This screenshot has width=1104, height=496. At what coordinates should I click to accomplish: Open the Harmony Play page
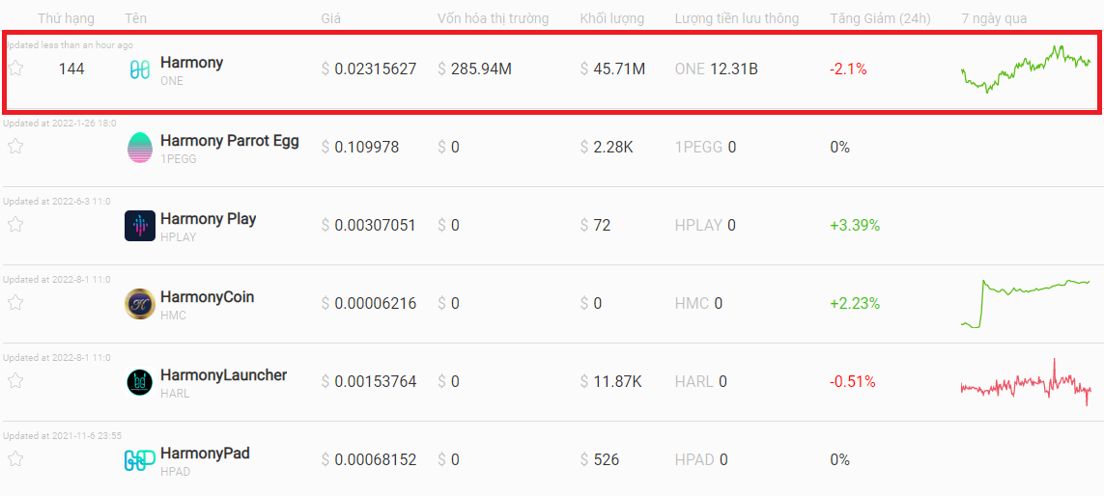208,219
